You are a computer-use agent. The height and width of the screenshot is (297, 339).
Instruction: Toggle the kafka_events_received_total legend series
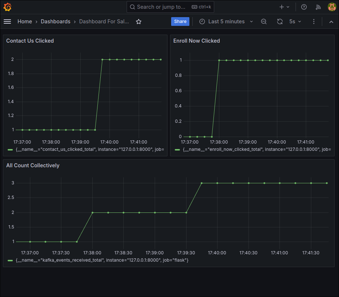(x=102, y=260)
